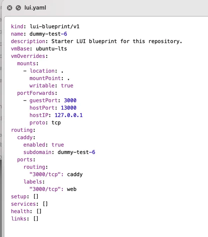Click the 'hostPort: 13000' line

(x=53, y=108)
